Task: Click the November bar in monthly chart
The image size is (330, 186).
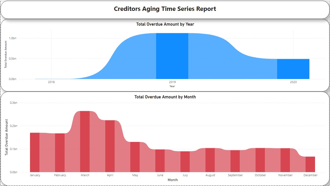Action: (x=285, y=160)
